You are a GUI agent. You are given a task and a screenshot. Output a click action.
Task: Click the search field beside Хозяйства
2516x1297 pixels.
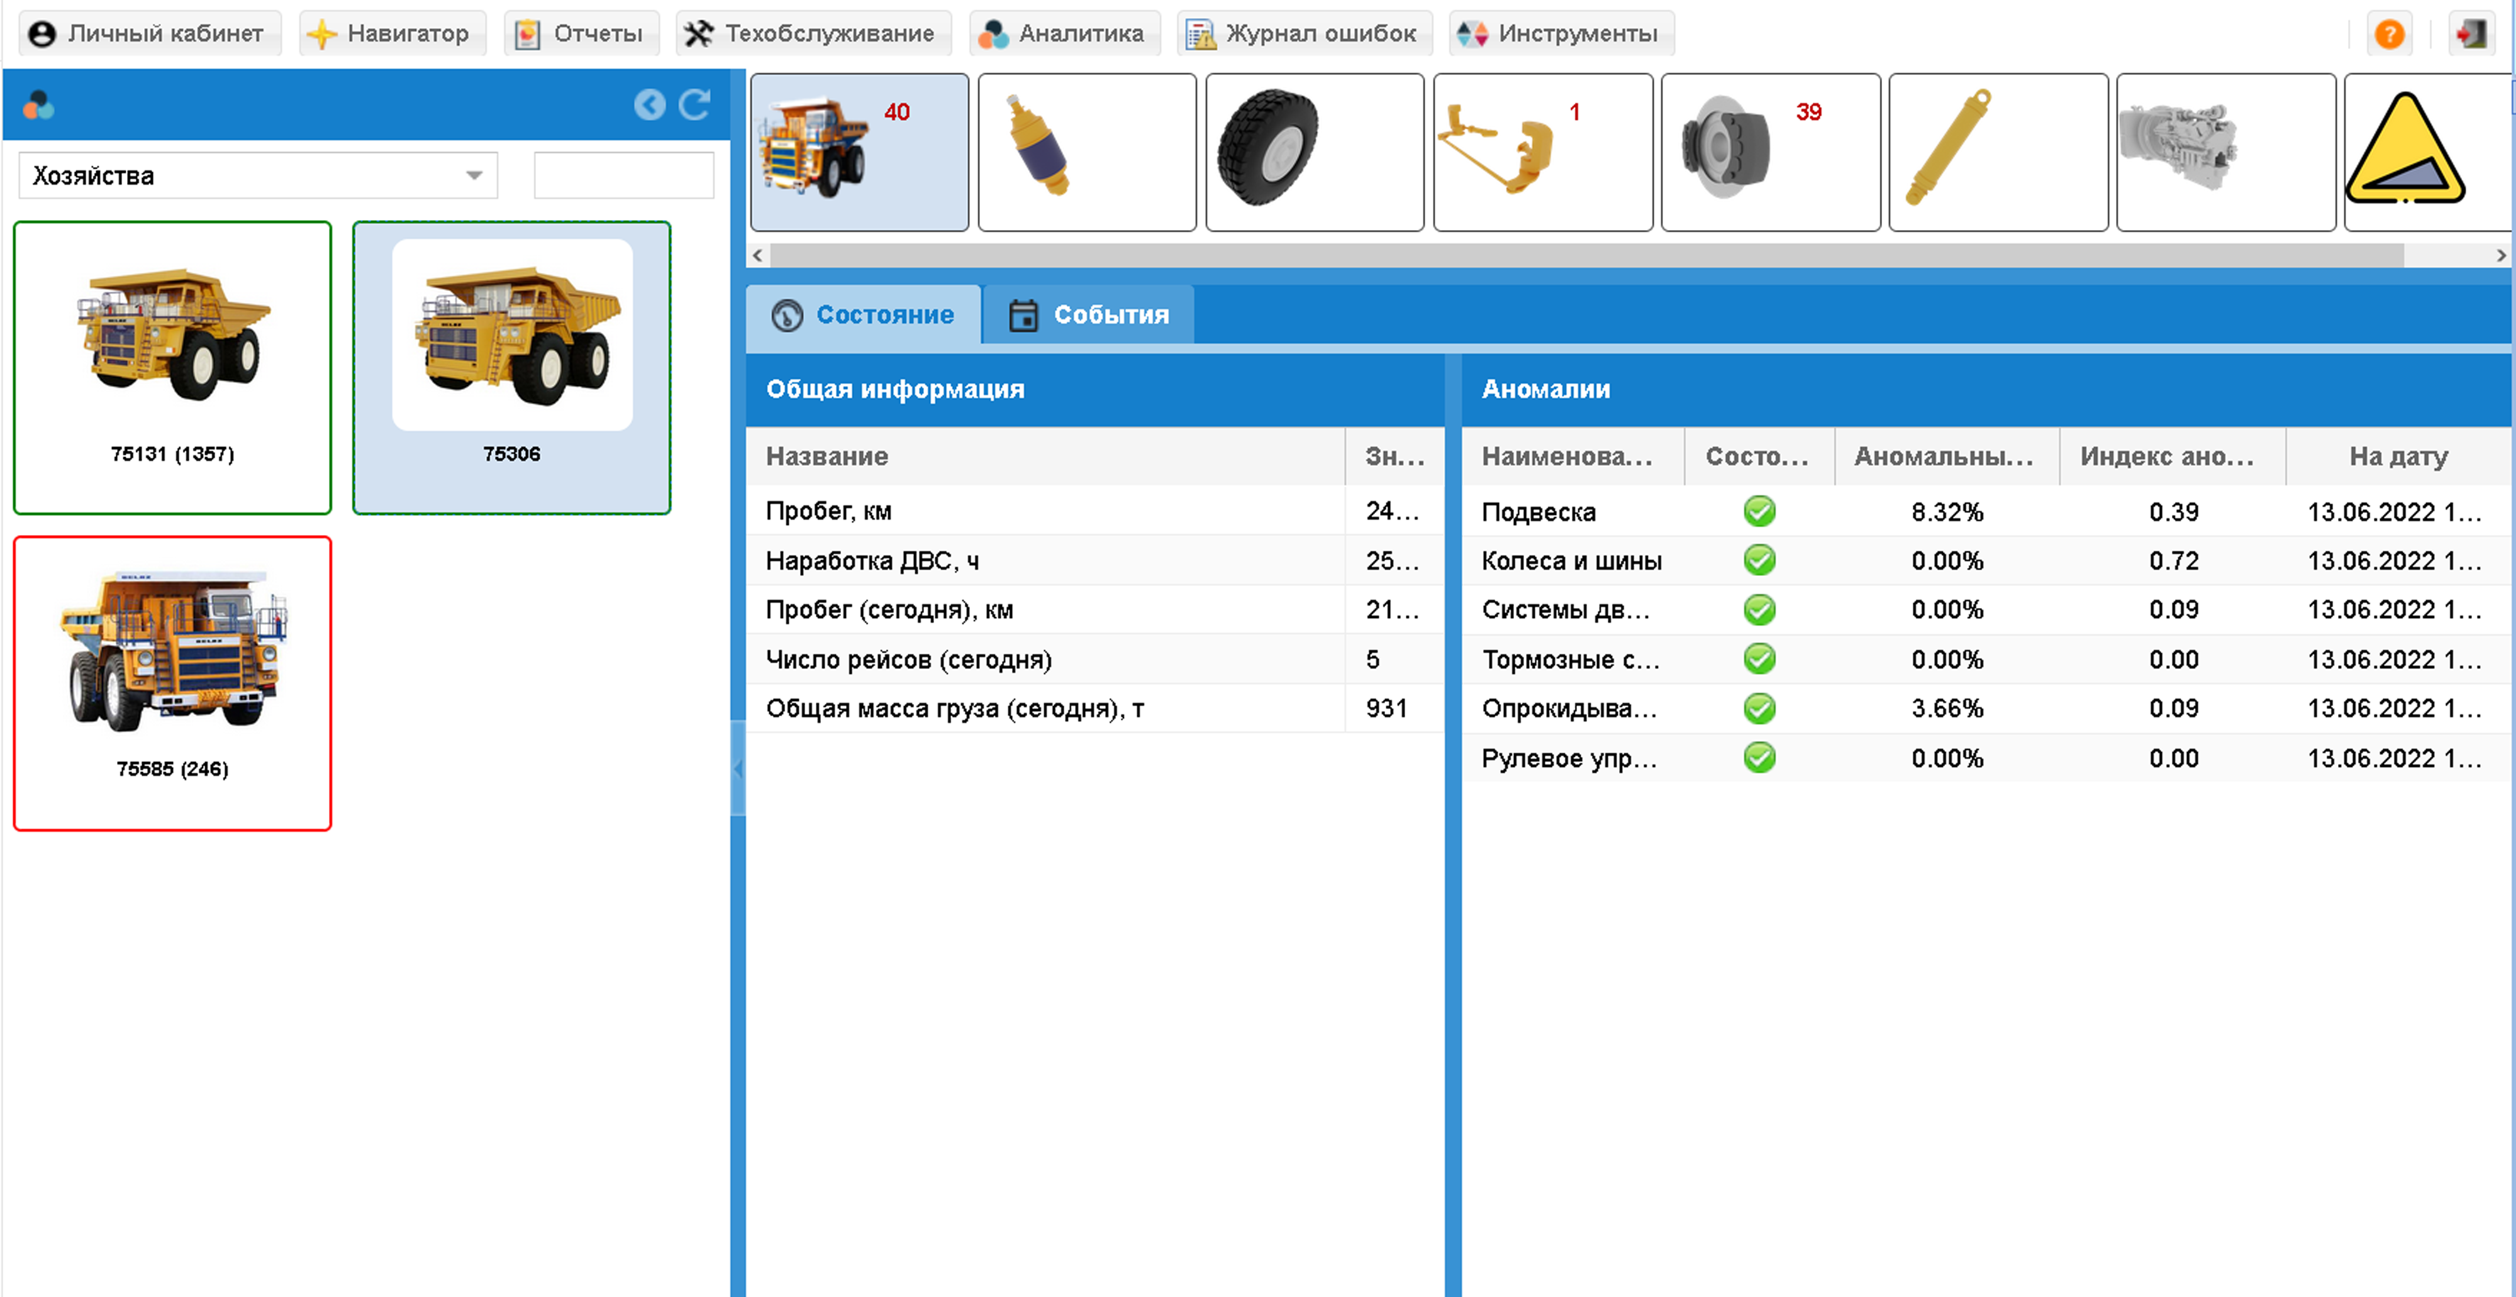[x=623, y=175]
